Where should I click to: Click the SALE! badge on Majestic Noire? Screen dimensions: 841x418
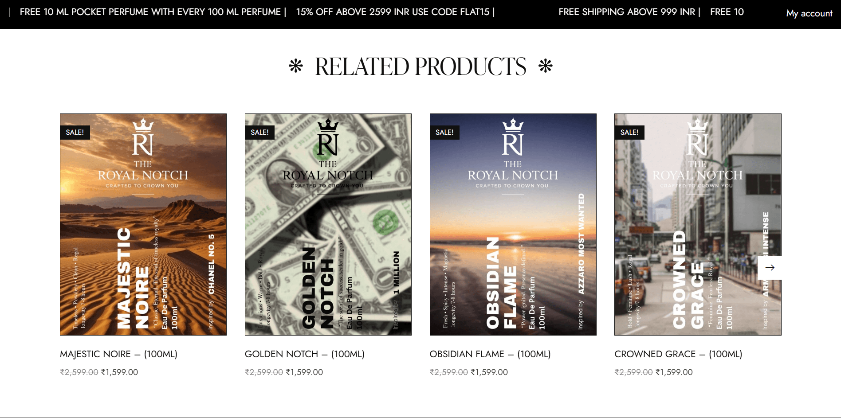[75, 132]
